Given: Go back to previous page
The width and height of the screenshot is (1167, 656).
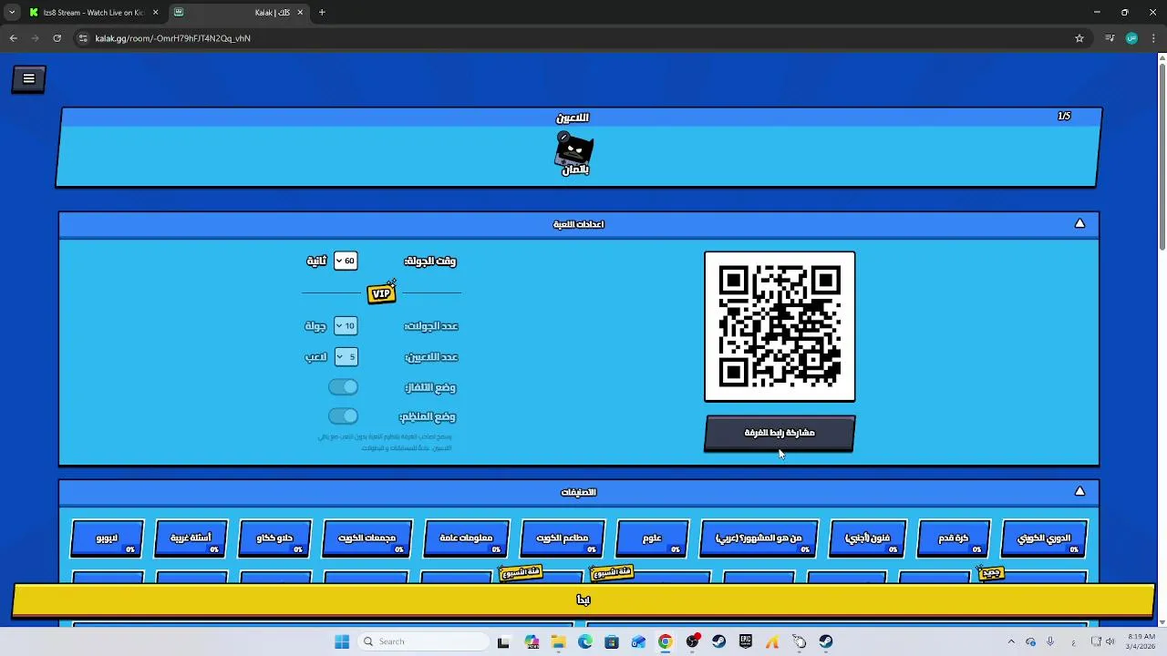Looking at the screenshot, I should point(13,38).
